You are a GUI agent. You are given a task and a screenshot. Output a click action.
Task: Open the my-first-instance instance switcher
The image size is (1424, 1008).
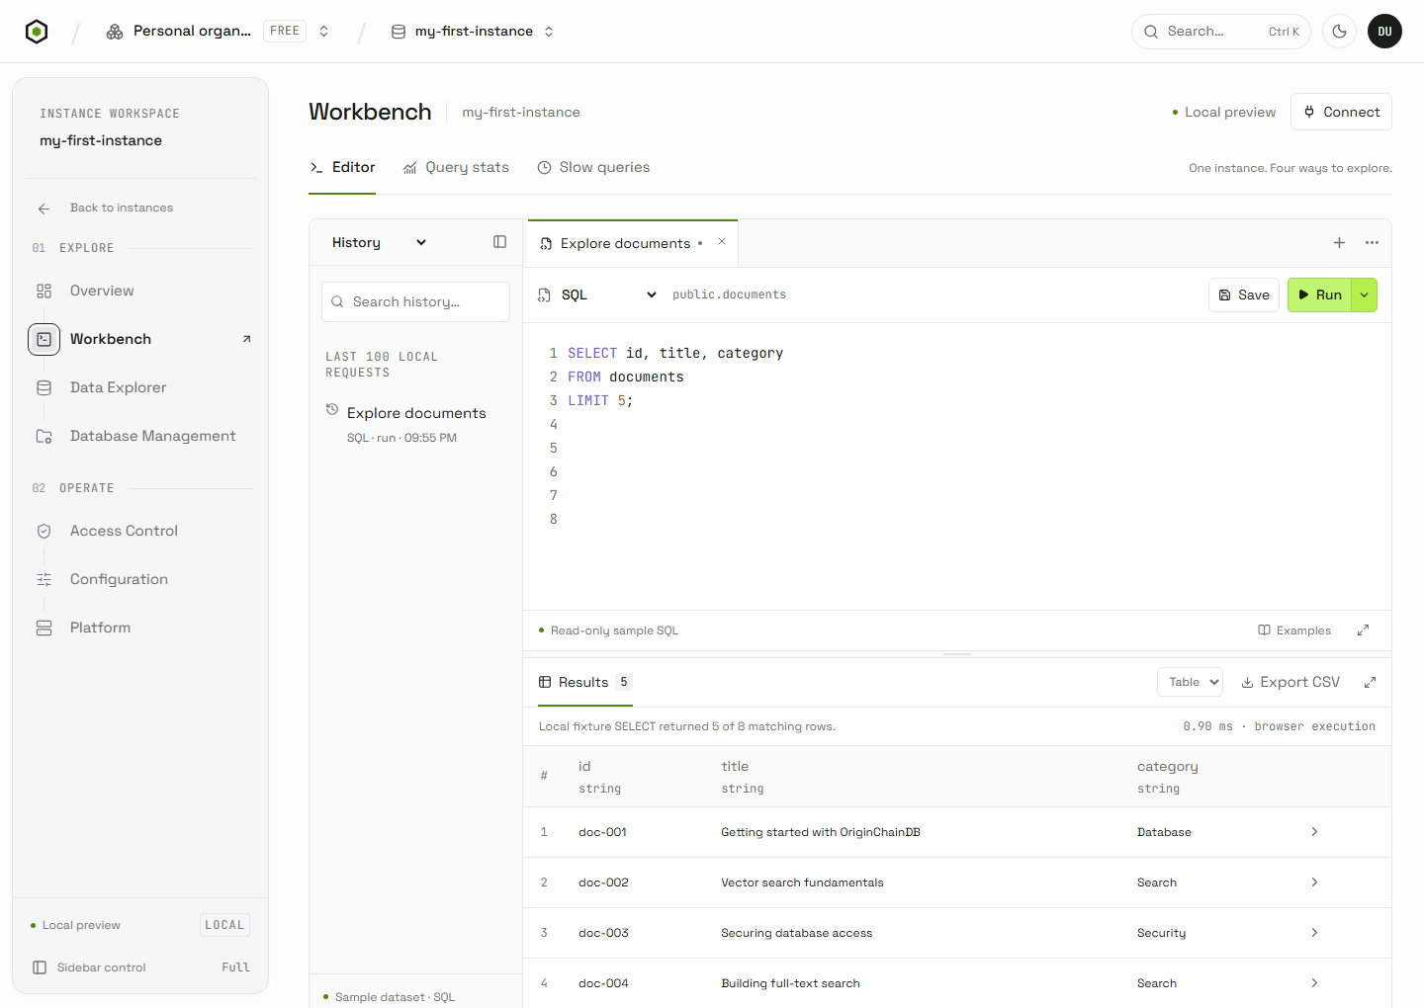473,32
